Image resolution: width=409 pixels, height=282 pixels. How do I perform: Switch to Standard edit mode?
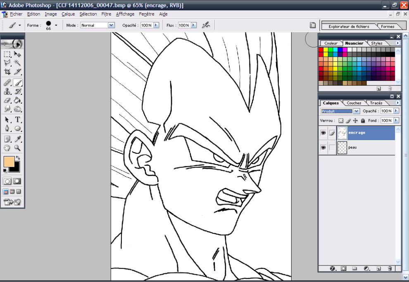click(7, 181)
